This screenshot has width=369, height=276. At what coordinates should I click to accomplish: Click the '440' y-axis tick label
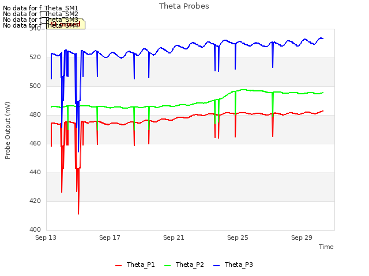click(35, 172)
